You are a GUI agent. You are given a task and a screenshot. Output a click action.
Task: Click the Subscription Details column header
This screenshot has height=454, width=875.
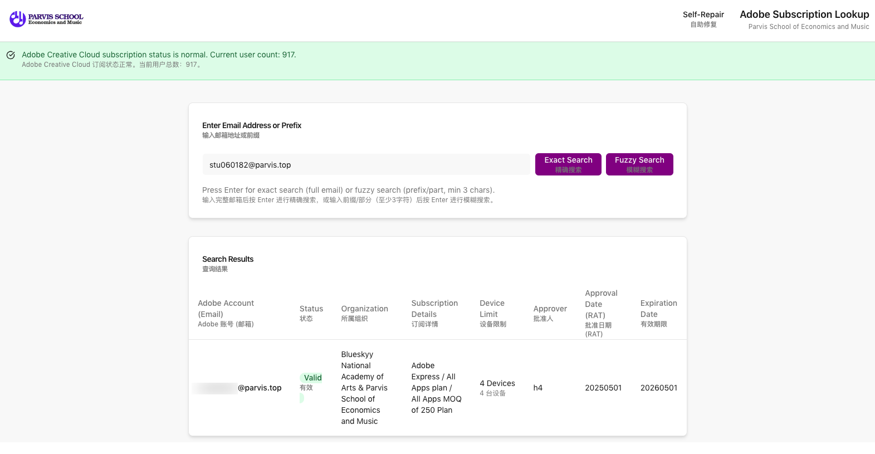point(434,313)
